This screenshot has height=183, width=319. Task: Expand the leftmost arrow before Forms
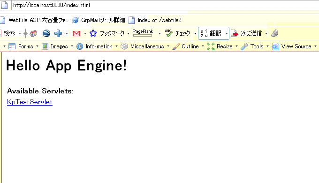pyautogui.click(x=4, y=46)
